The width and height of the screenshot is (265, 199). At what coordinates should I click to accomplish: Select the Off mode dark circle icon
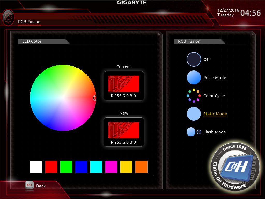(194, 59)
